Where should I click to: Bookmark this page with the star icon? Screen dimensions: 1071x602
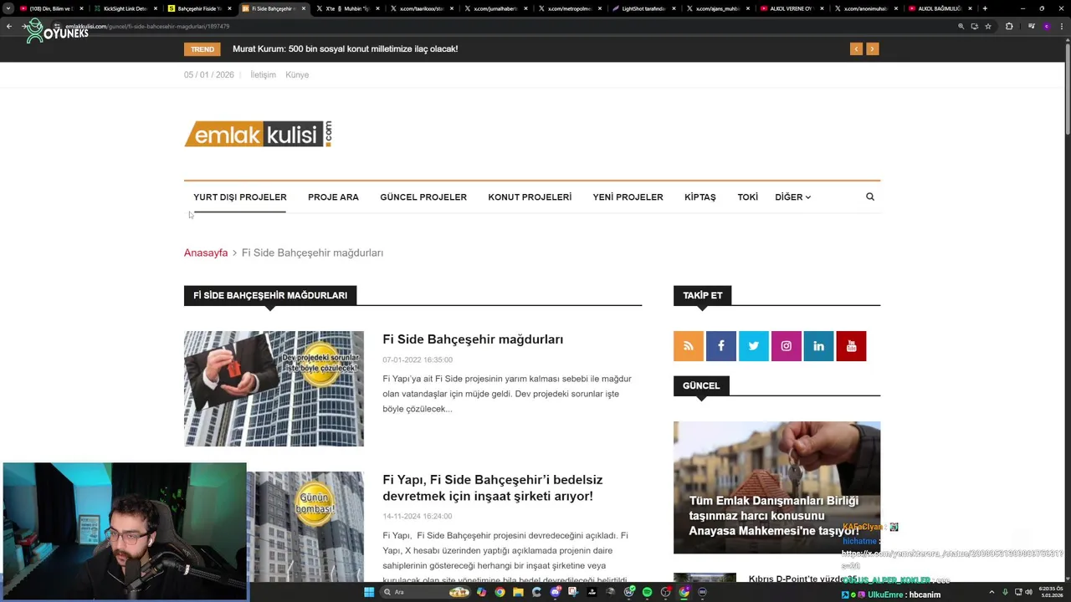[x=988, y=26]
